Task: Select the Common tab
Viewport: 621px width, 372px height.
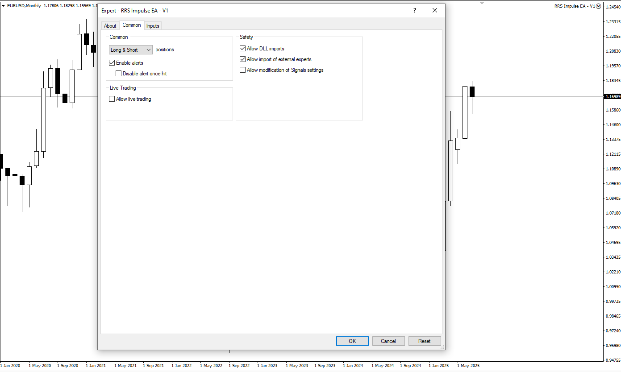Action: (132, 25)
